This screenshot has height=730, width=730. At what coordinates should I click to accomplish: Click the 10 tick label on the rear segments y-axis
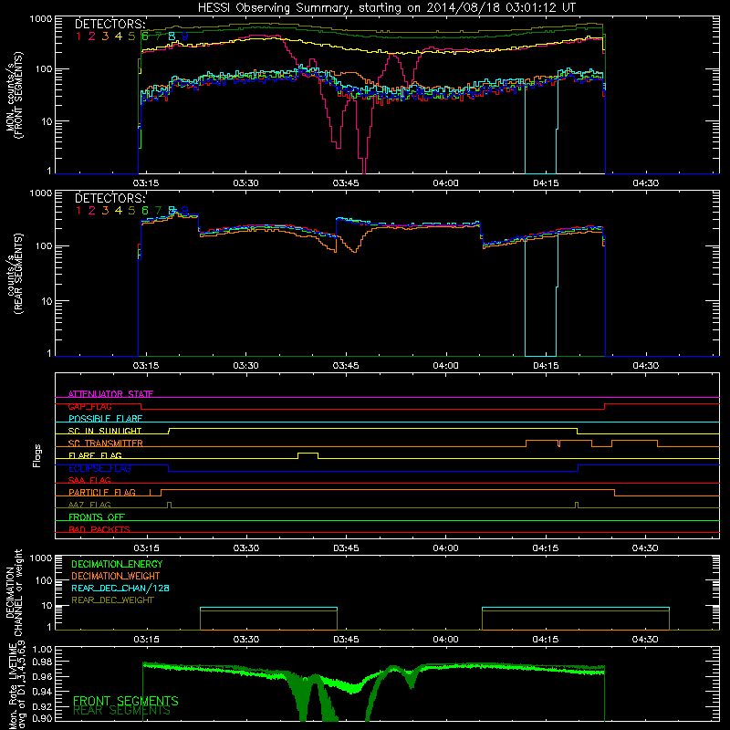47,301
